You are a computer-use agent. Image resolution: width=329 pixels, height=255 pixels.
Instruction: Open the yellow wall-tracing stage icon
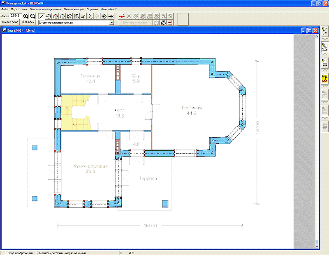[x=324, y=78]
